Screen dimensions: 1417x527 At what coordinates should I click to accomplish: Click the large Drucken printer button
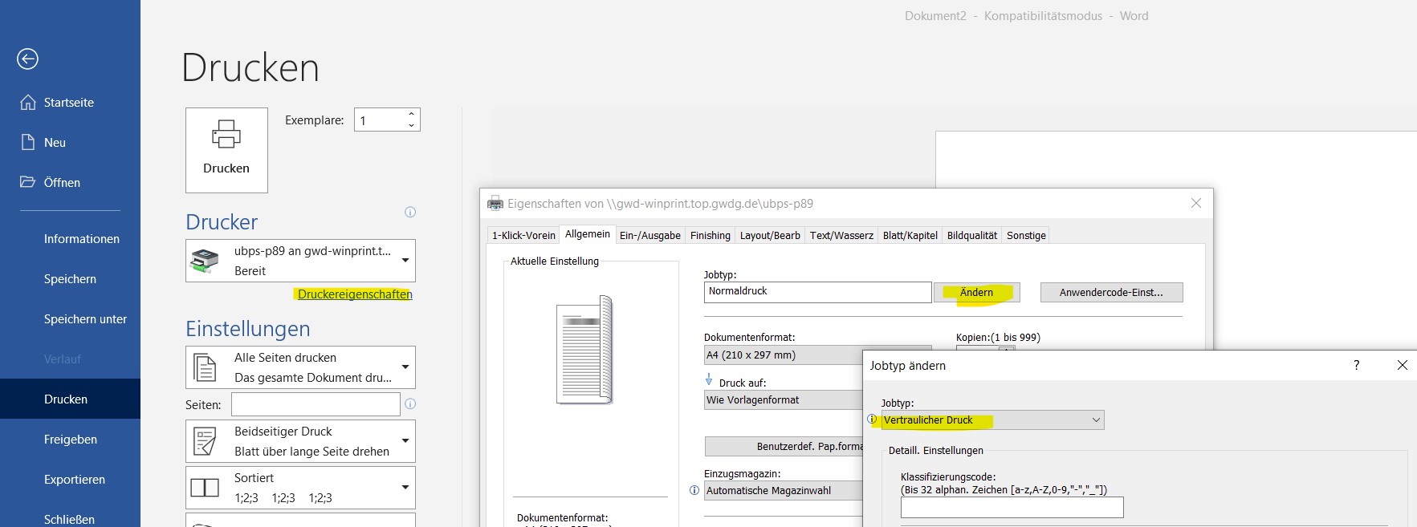pos(226,150)
